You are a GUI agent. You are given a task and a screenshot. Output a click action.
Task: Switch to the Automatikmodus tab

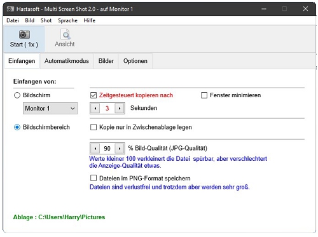pyautogui.click(x=67, y=61)
